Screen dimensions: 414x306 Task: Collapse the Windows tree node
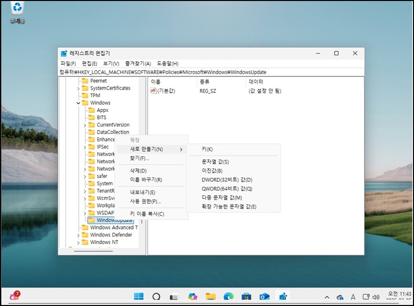click(x=78, y=103)
